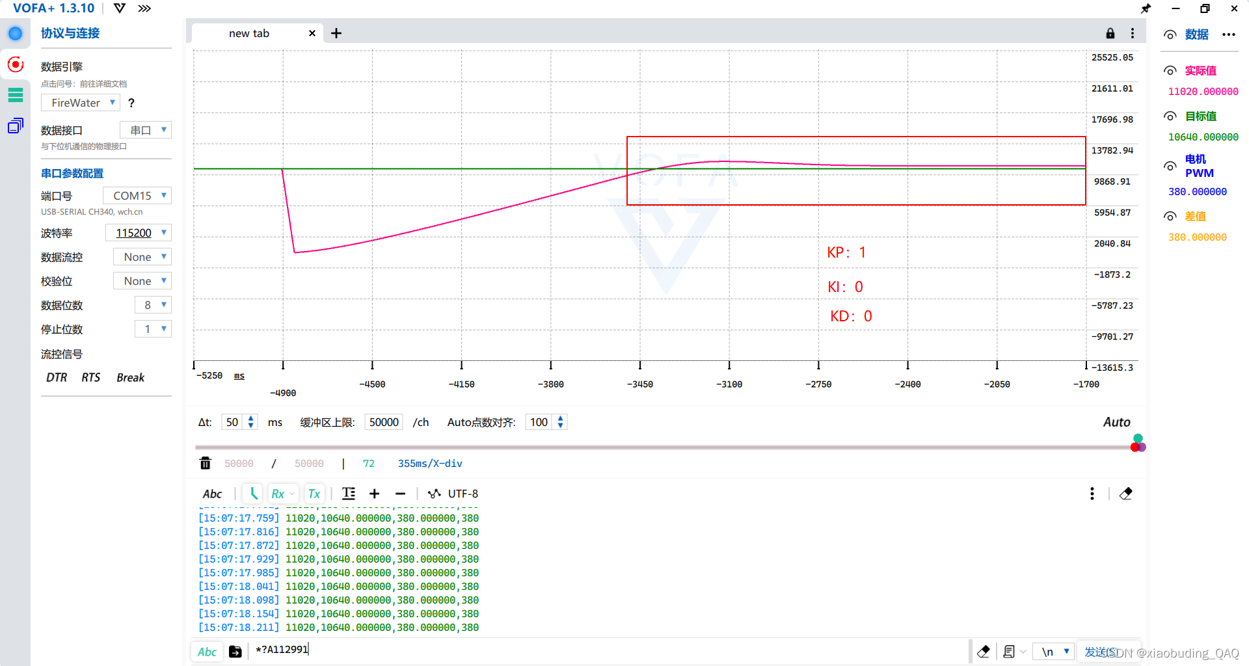Click the Auto点数对齐 stepper arrows
This screenshot has height=666, width=1249.
click(561, 422)
